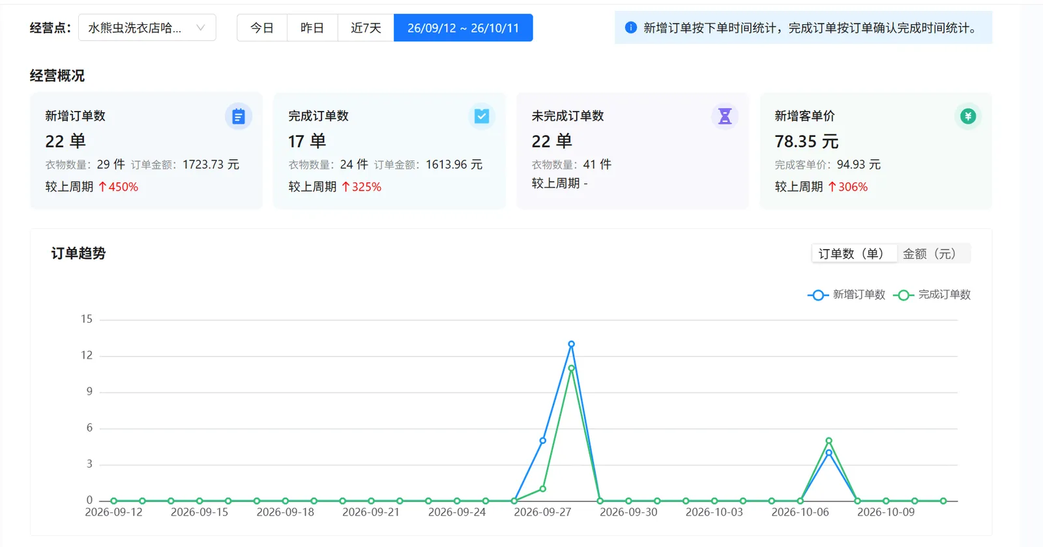Click the 2026-10-09 axis date label

pos(886,512)
